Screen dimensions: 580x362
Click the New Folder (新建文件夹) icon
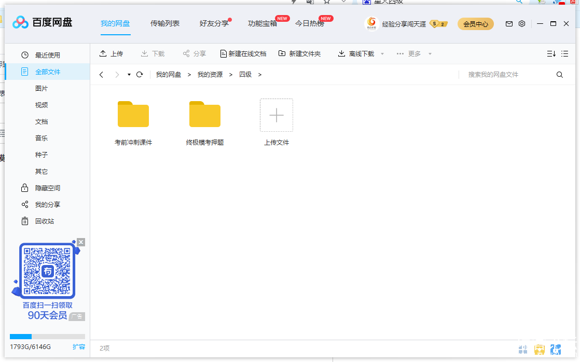(x=282, y=54)
